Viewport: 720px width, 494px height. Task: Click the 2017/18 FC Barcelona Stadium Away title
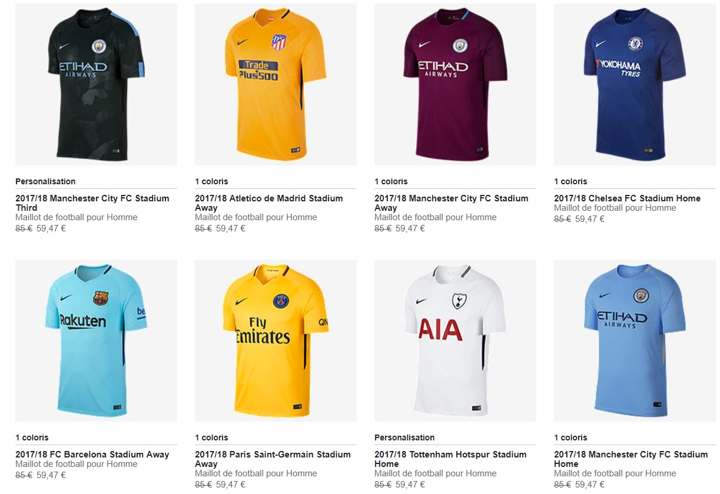coord(92,455)
